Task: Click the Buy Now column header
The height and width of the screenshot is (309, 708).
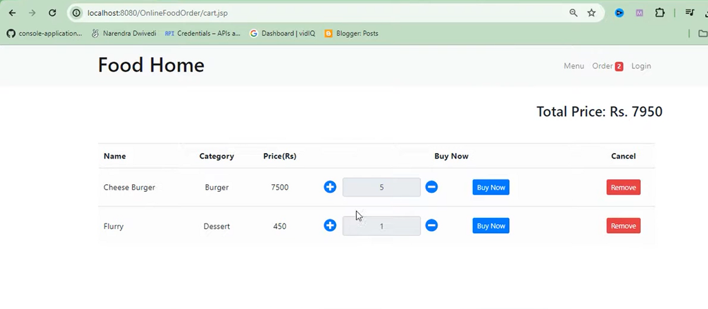Action: [x=451, y=157]
